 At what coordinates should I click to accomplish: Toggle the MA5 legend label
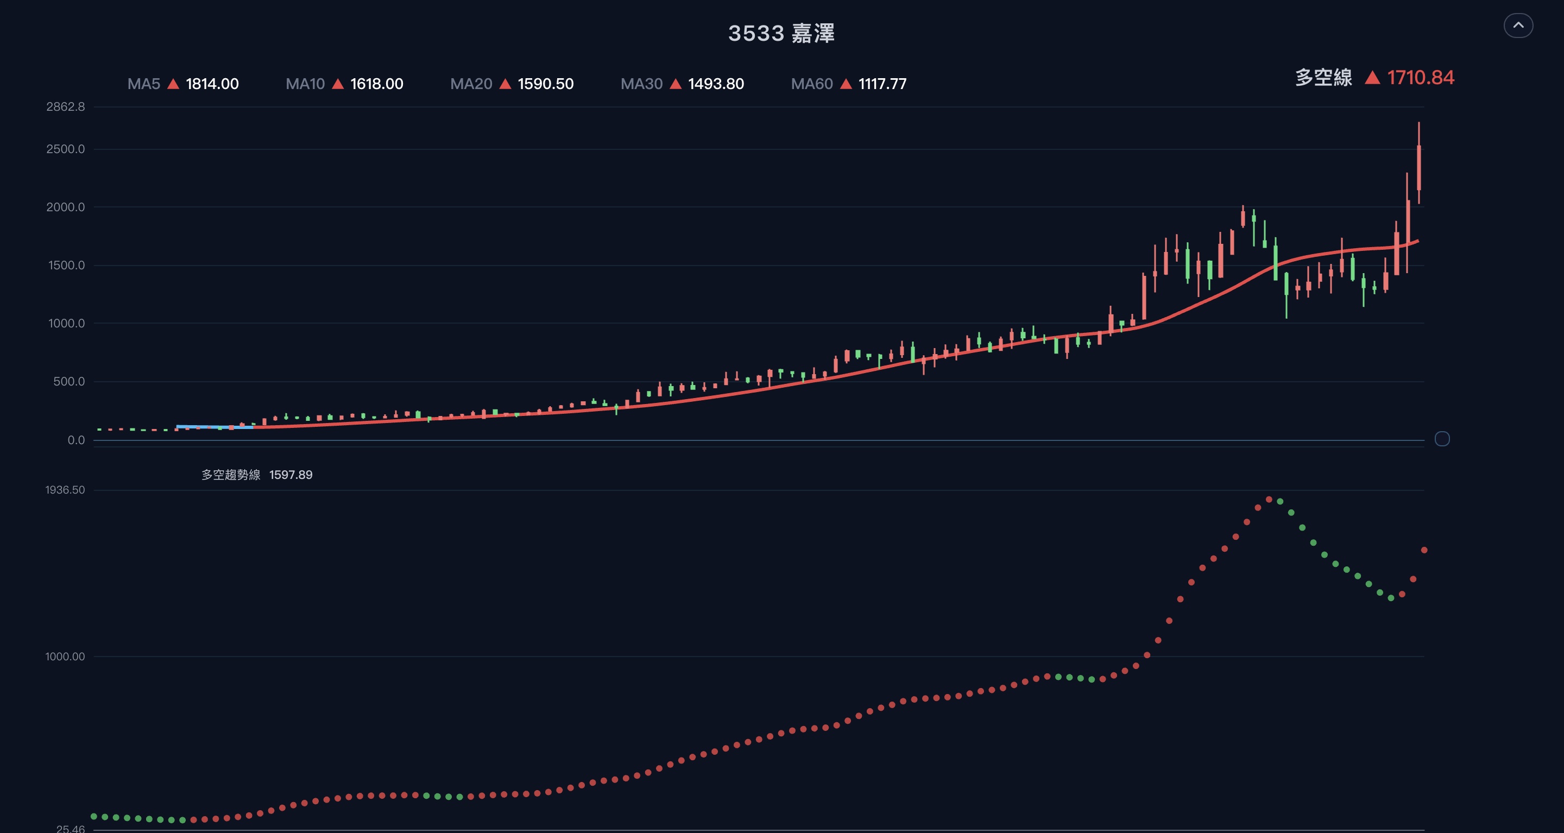(144, 84)
